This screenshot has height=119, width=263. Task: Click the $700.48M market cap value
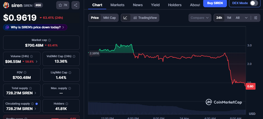(34, 45)
